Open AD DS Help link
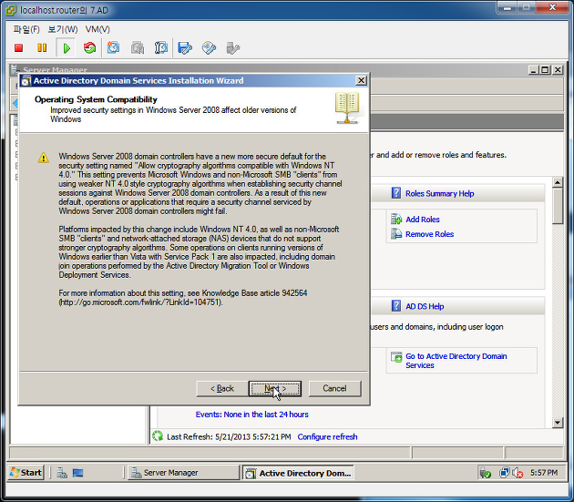Viewport: 574px width, 502px height. [x=425, y=306]
